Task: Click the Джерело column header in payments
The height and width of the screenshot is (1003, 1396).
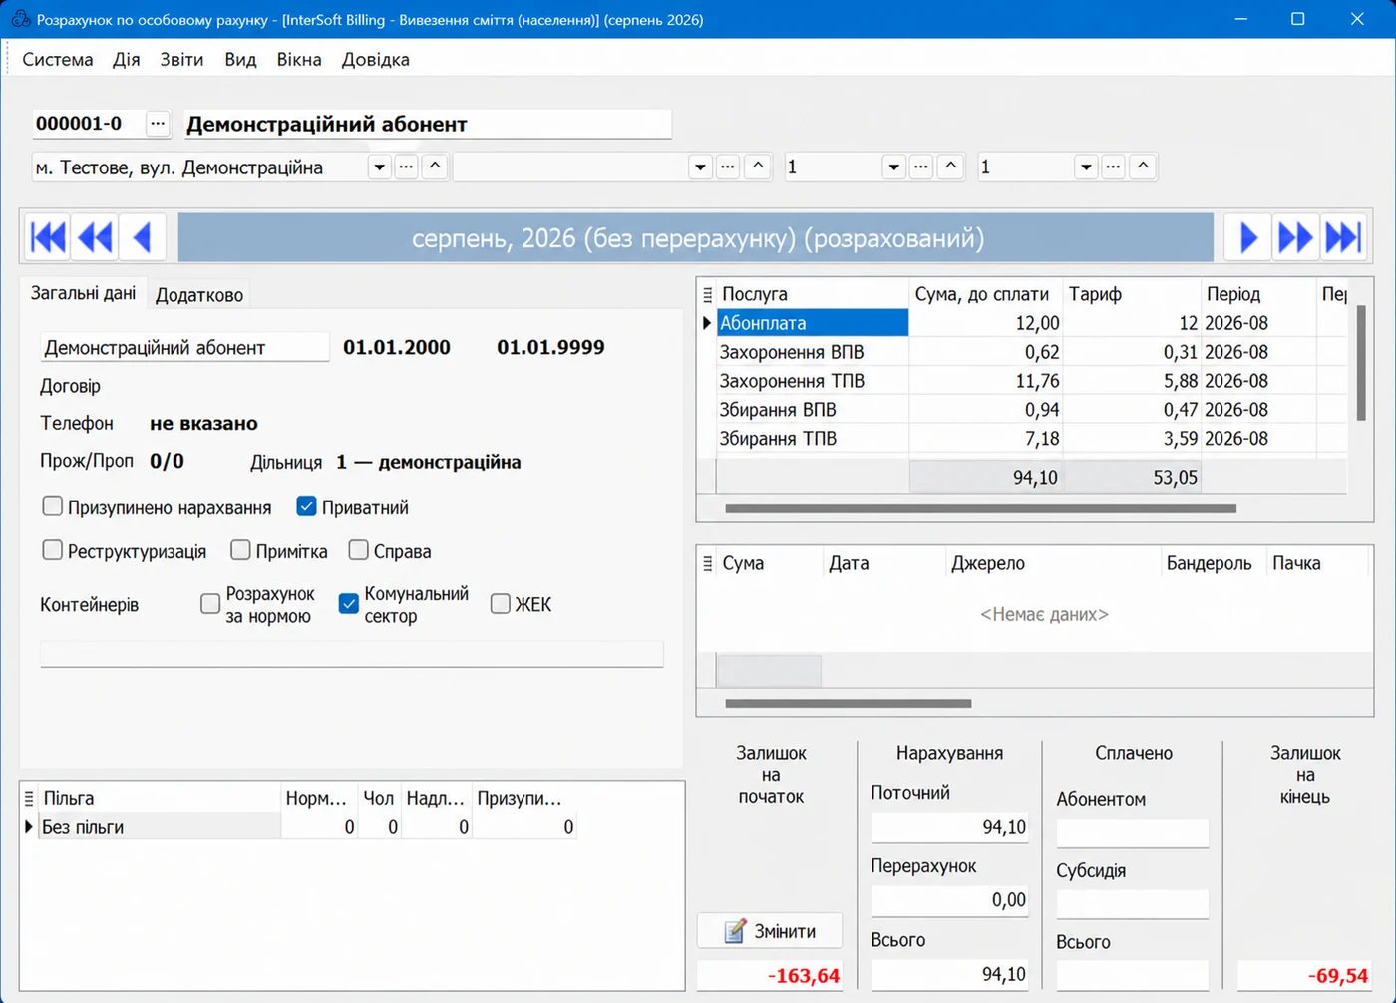Action: (x=1053, y=563)
